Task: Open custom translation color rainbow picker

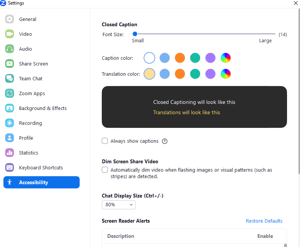Action: 226,74
